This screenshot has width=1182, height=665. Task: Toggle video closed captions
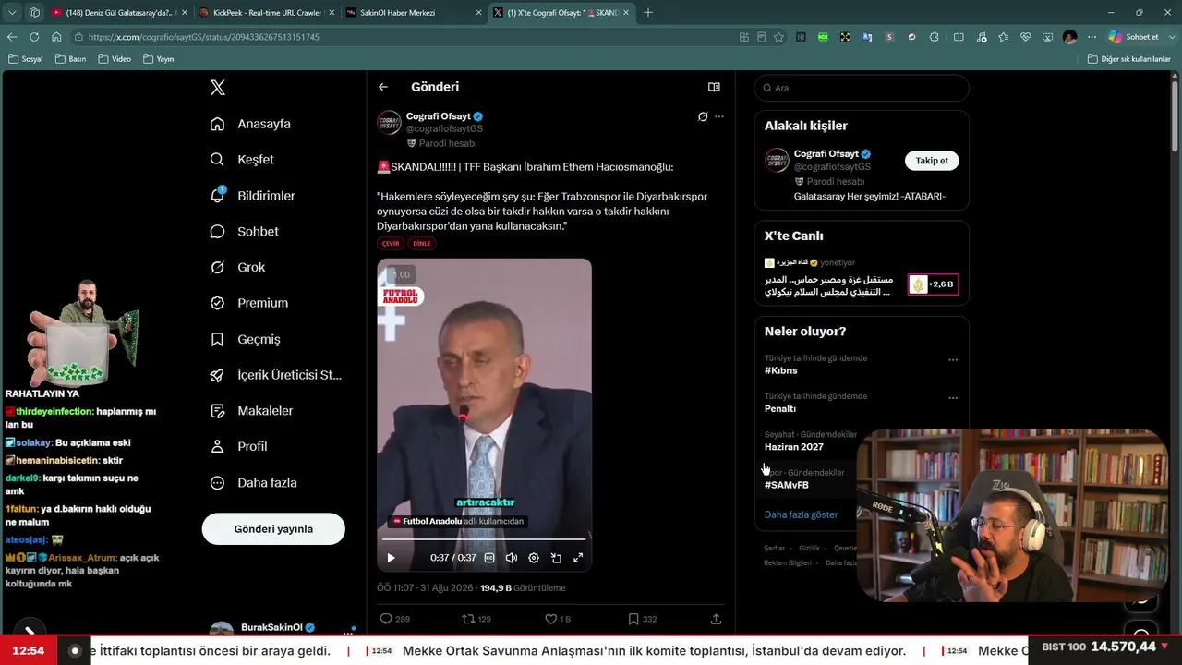click(x=489, y=558)
